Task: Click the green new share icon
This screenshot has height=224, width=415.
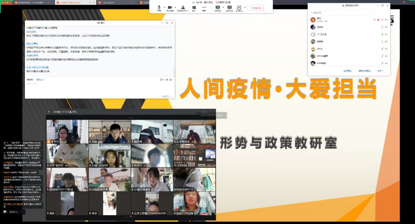Action: pyautogui.click(x=217, y=8)
